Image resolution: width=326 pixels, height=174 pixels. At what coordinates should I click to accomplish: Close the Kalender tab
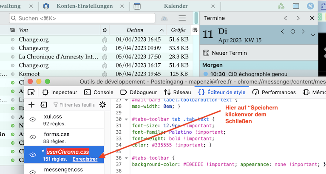pyautogui.click(x=213, y=6)
